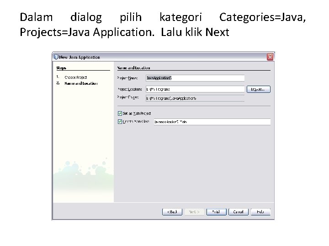329x246 pixels.
Task: Click the disabled Next button
Action: (194, 212)
